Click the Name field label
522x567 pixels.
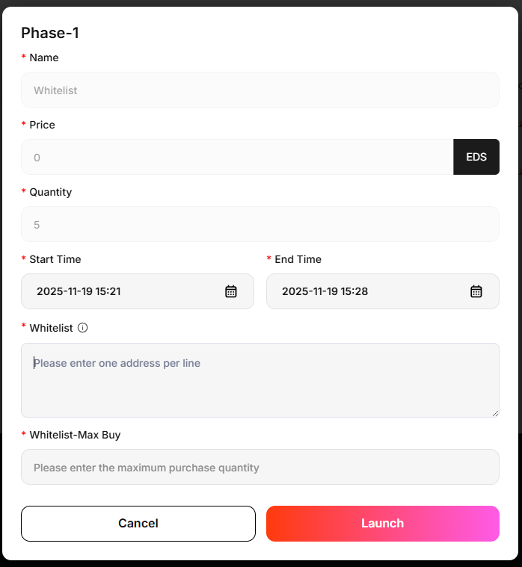click(x=44, y=58)
